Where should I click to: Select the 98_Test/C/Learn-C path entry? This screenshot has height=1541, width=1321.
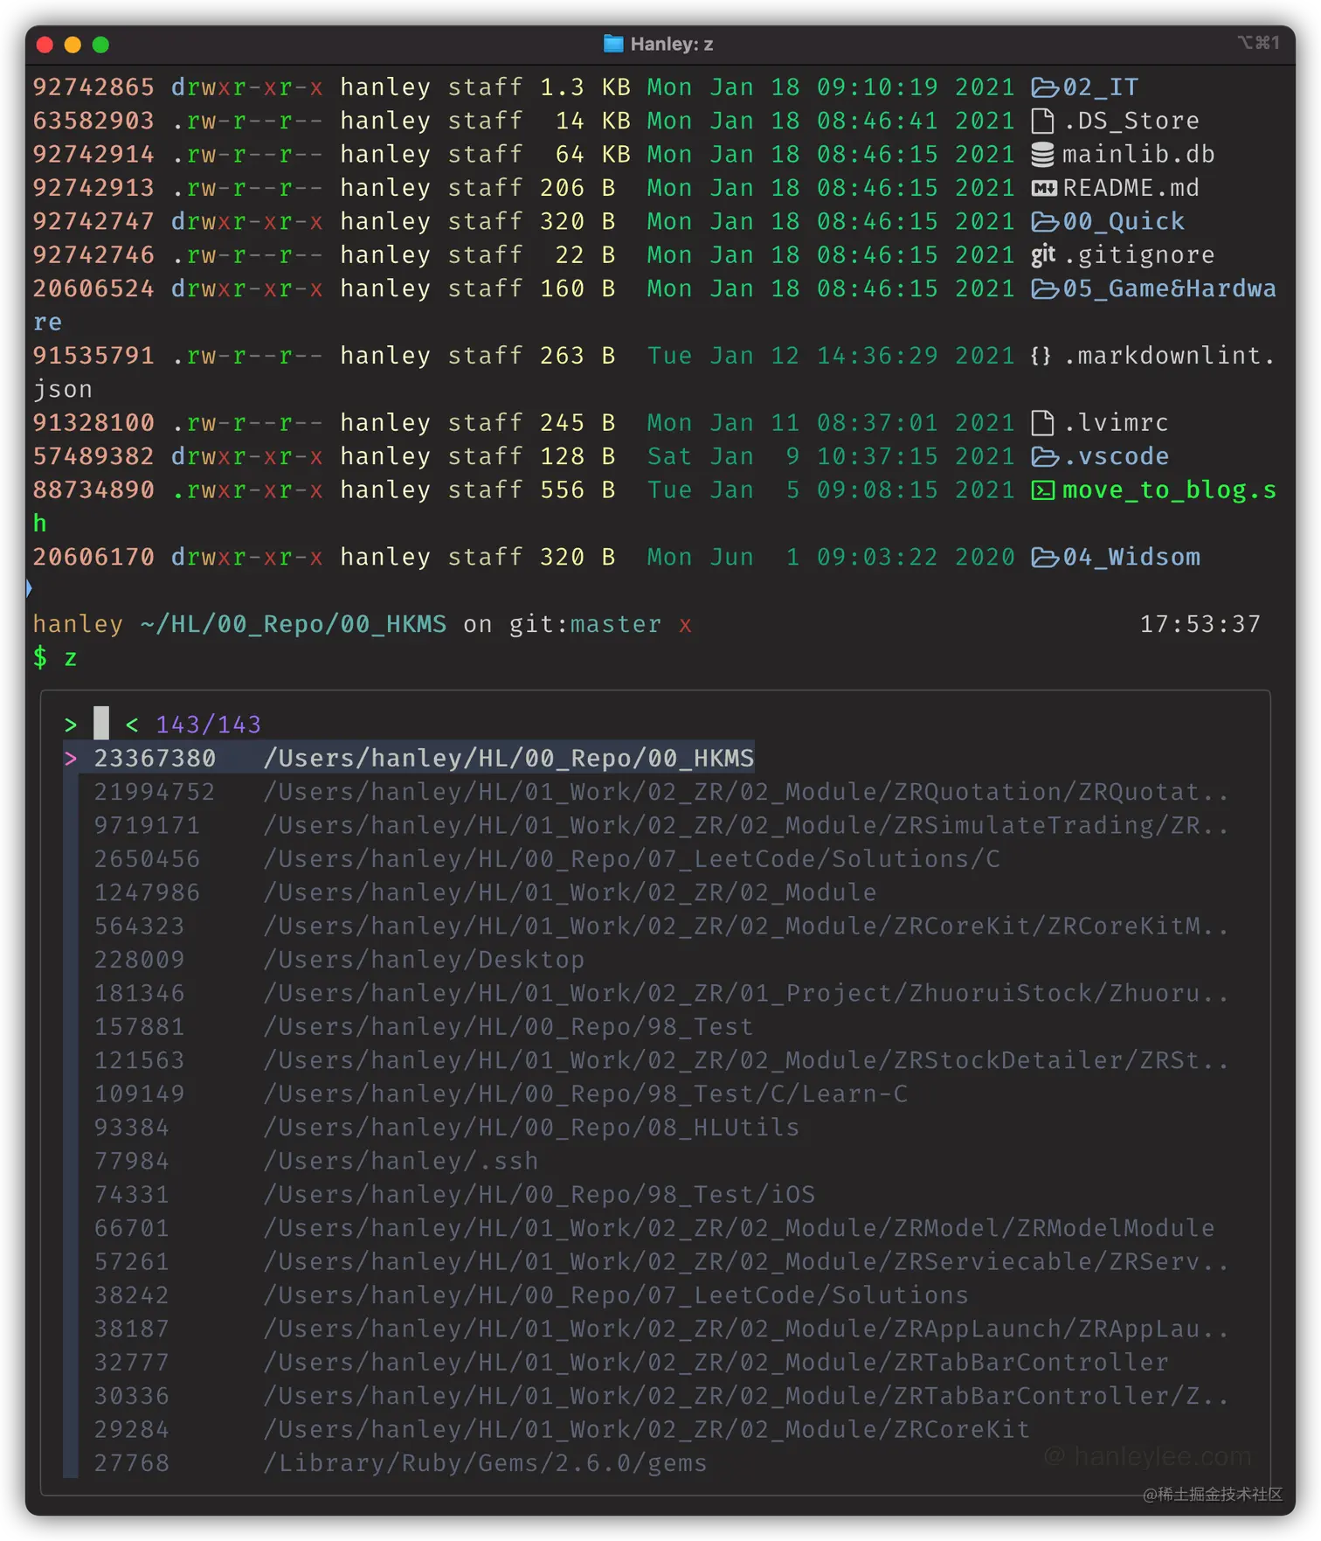[501, 1093]
